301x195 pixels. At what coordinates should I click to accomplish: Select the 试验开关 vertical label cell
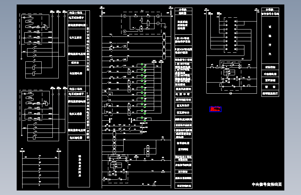point(270,40)
